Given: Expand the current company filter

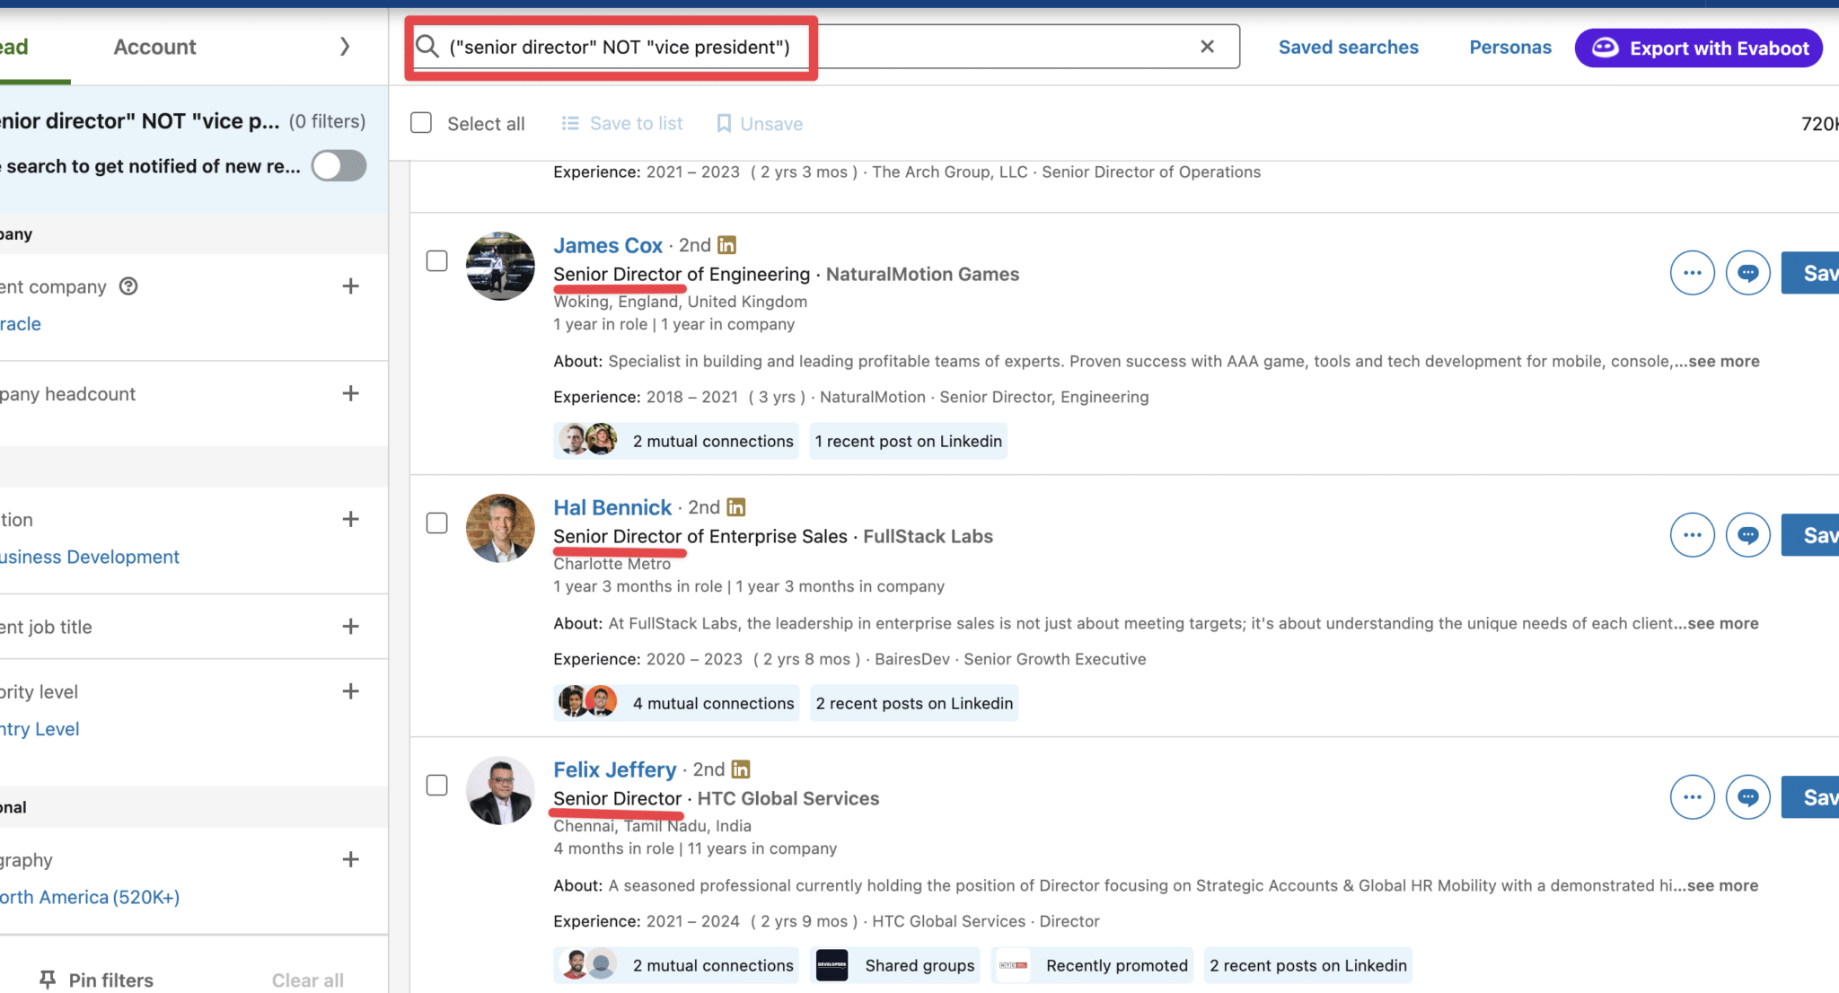Looking at the screenshot, I should 350,286.
